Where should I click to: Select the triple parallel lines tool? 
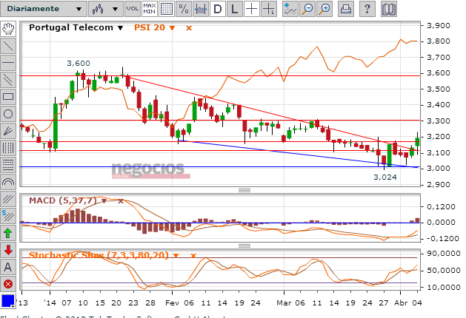pos(8,199)
